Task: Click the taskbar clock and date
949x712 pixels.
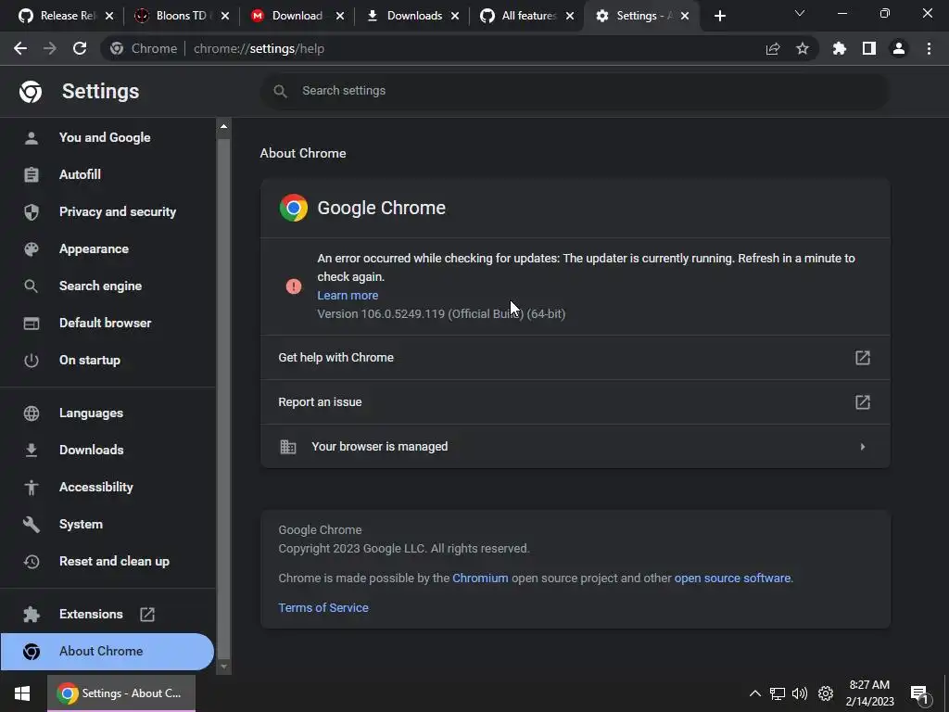Action: (869, 693)
